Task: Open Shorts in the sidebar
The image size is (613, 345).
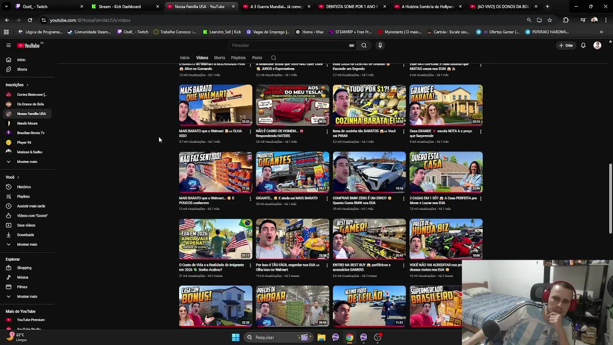Action: click(27, 69)
